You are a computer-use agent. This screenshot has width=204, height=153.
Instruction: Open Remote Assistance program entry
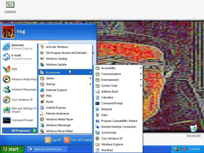(65, 113)
